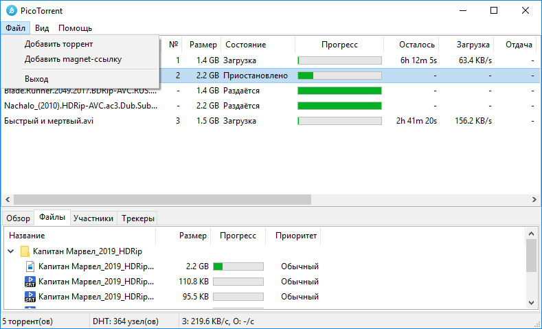The width and height of the screenshot is (542, 329).
Task: Click progress bar of 6h 12m 5s torrent
Action: tap(340, 60)
